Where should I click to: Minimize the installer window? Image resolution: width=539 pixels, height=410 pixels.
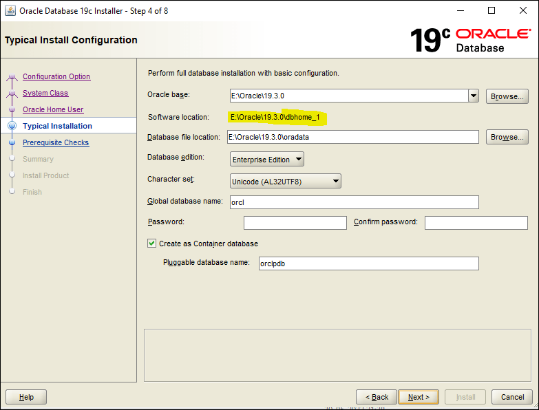tap(461, 10)
